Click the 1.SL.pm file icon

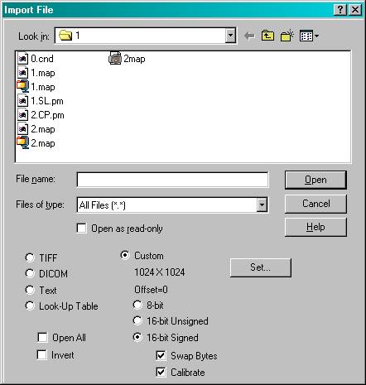point(22,101)
